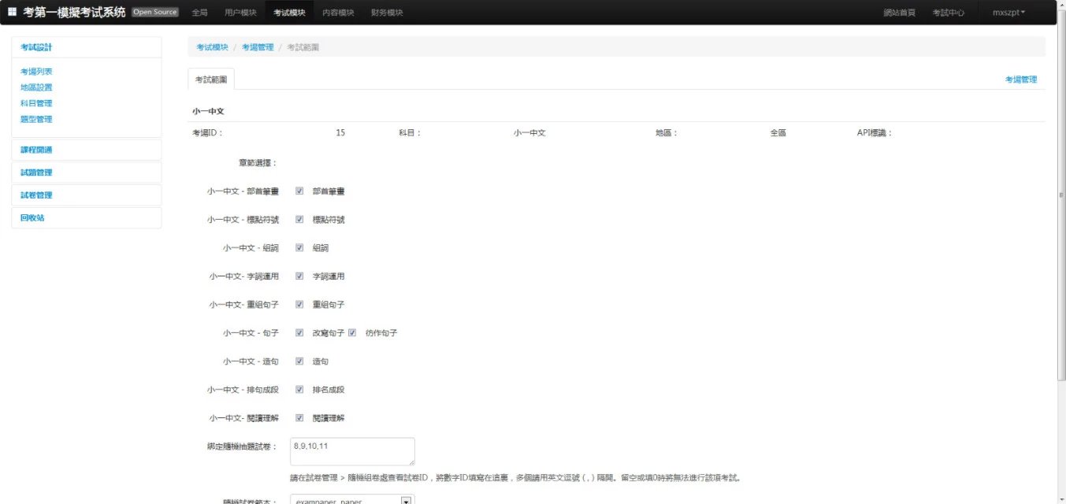Switch to 财务模块 in the top navigation
1066x504 pixels.
(387, 13)
